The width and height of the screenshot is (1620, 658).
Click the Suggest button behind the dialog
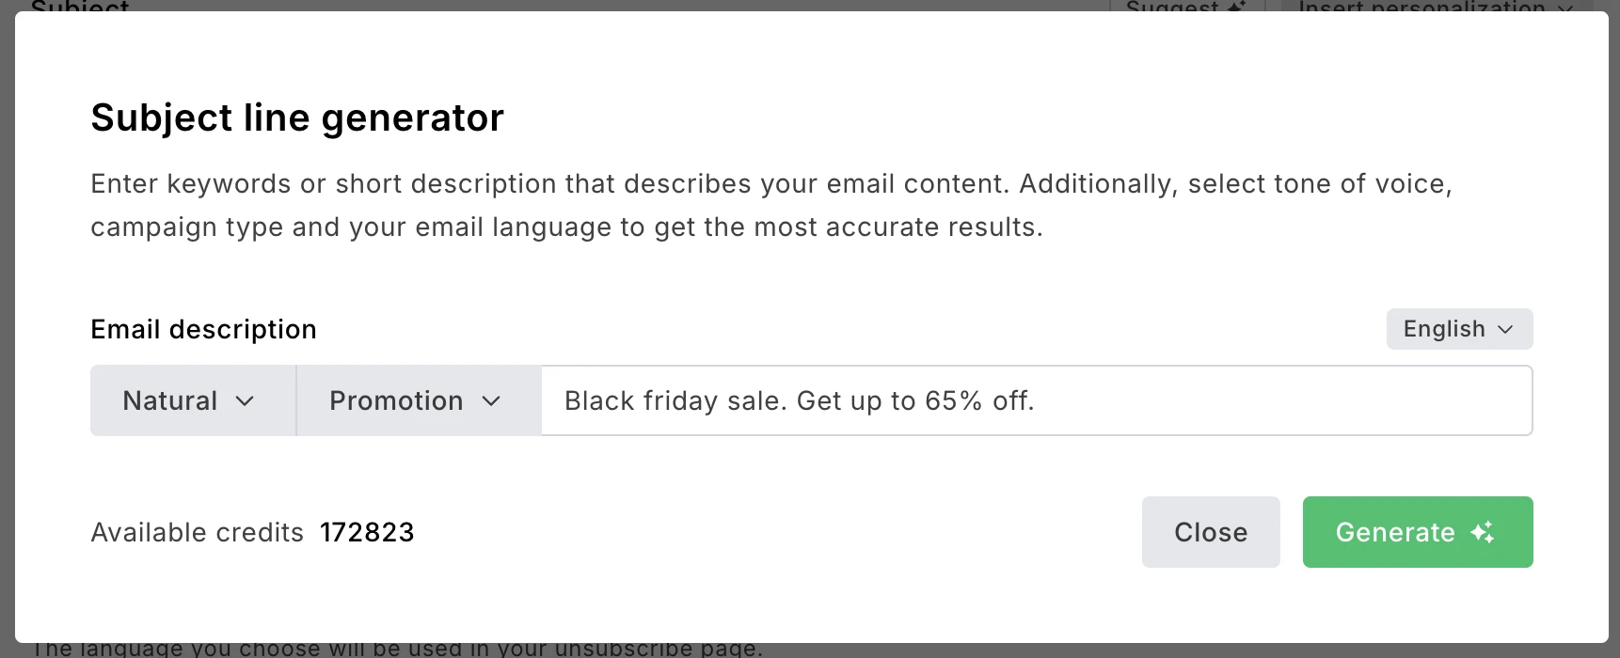click(1172, 7)
